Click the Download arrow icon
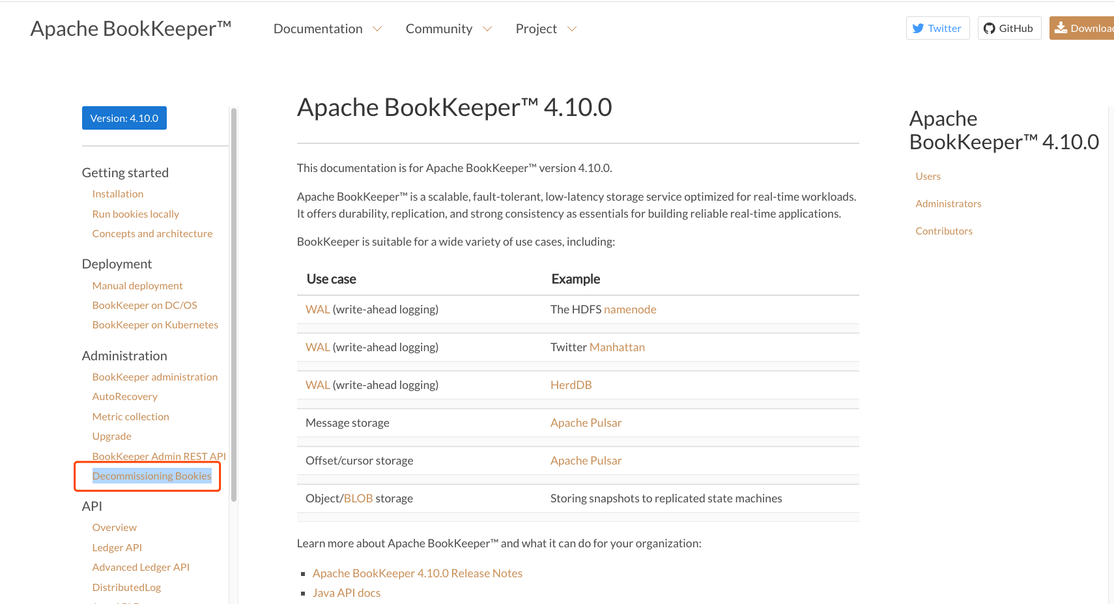 [x=1061, y=28]
